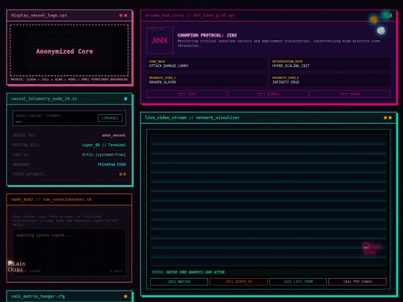This screenshot has width=403, height=302.
Task: Select the [03] KAISA champion tab
Action: pos(350,94)
